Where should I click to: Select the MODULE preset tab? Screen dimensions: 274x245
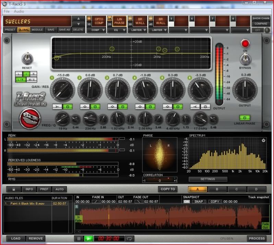point(37,30)
